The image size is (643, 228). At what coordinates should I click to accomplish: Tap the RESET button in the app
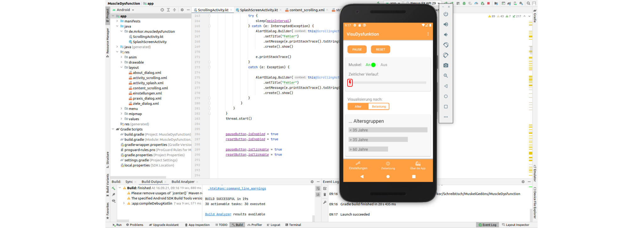381,50
